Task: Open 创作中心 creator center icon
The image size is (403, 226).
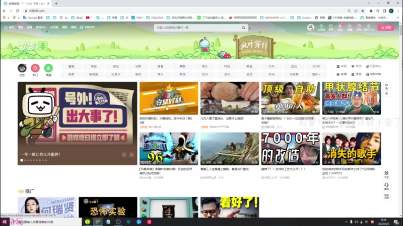Action: [x=369, y=28]
